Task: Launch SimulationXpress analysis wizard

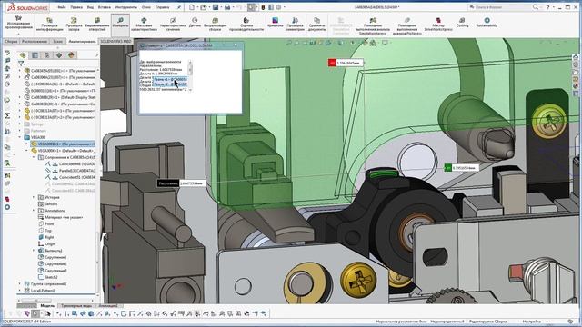Action: pyautogui.click(x=372, y=26)
